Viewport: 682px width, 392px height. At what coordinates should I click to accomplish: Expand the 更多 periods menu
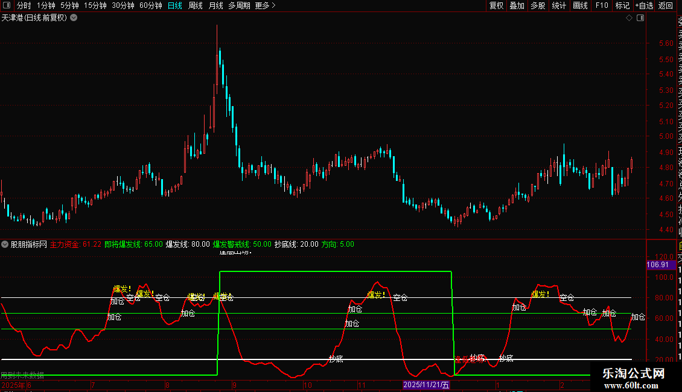click(266, 5)
